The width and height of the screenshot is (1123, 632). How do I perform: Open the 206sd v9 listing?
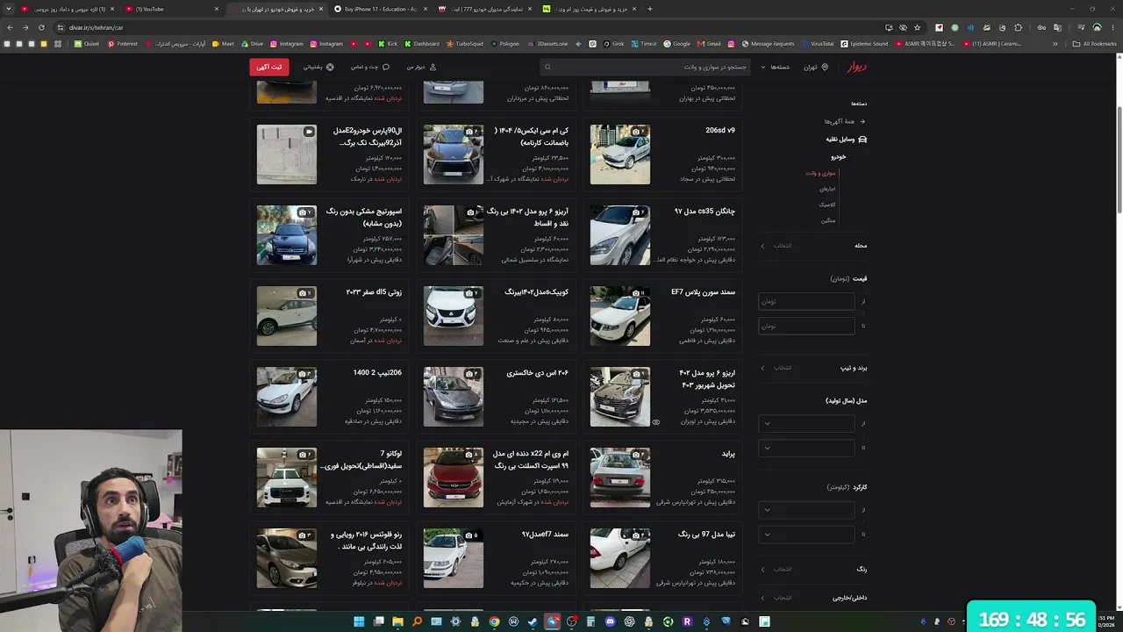[x=662, y=154]
